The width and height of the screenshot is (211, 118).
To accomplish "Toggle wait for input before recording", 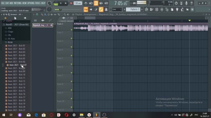I will click(x=91, y=3).
